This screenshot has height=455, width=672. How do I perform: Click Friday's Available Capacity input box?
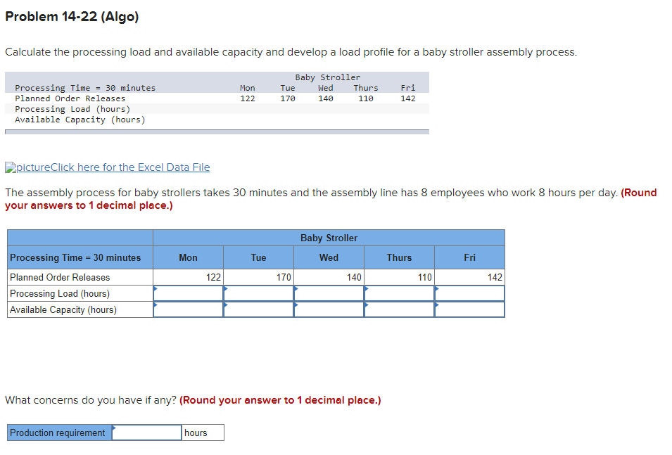click(469, 309)
